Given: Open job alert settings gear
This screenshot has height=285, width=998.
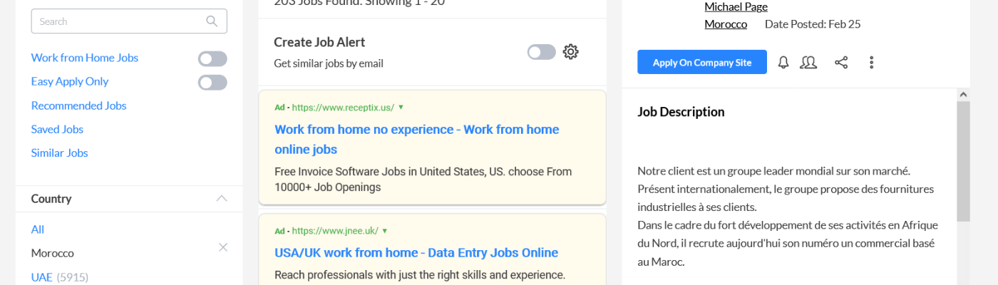Looking at the screenshot, I should pyautogui.click(x=570, y=52).
